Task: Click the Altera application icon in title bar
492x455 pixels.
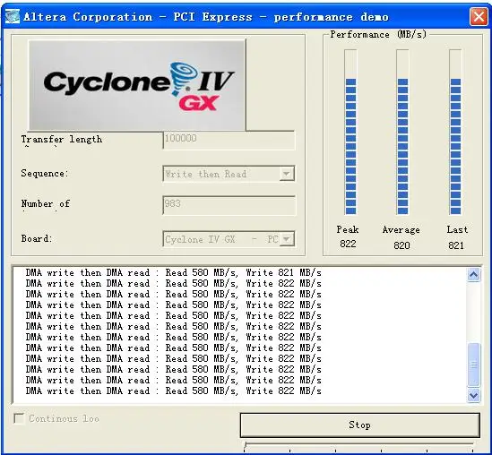Action: tap(13, 16)
